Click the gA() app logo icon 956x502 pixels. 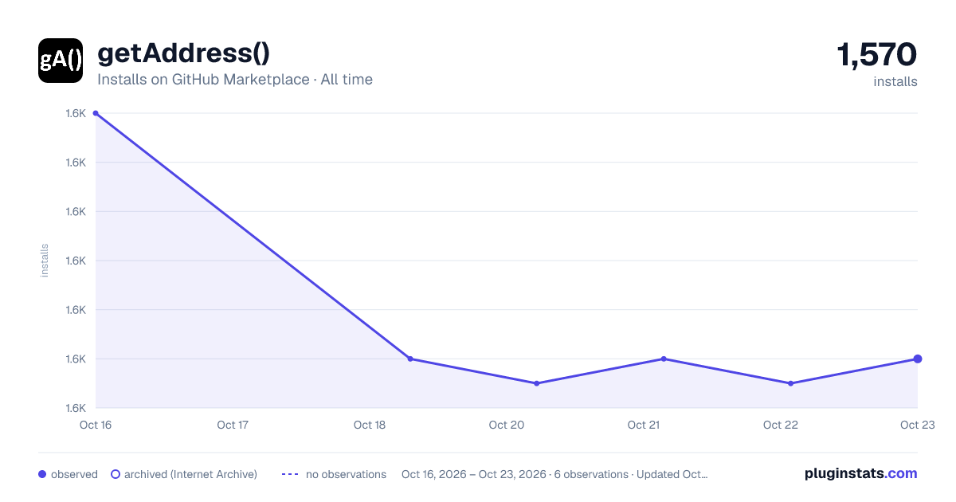pos(61,61)
